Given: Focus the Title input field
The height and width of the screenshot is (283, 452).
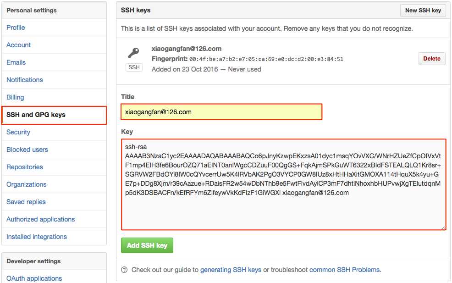Looking at the screenshot, I should click(221, 112).
